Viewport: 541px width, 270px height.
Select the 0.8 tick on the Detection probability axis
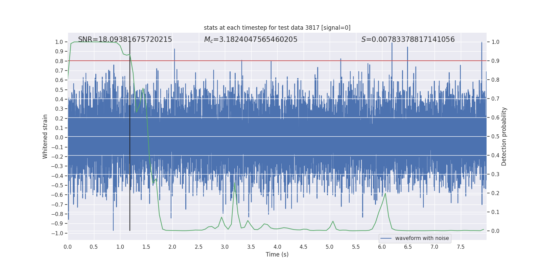coord(495,80)
